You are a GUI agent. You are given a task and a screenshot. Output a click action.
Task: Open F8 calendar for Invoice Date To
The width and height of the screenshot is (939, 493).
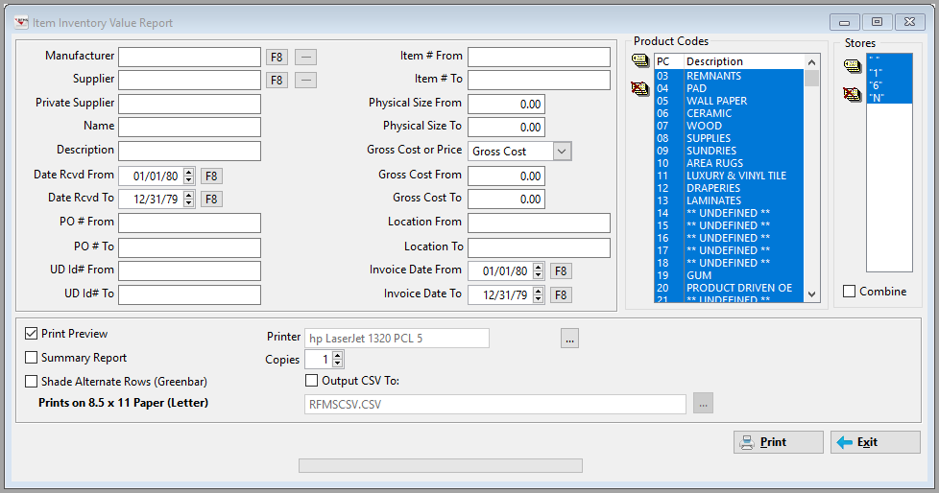(x=561, y=295)
